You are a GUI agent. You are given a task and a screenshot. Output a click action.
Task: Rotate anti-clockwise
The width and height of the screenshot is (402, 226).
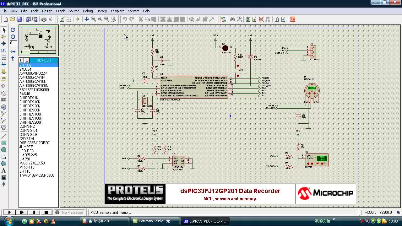pos(13,37)
